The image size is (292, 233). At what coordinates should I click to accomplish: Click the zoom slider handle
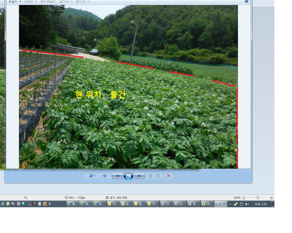(x=257, y=198)
